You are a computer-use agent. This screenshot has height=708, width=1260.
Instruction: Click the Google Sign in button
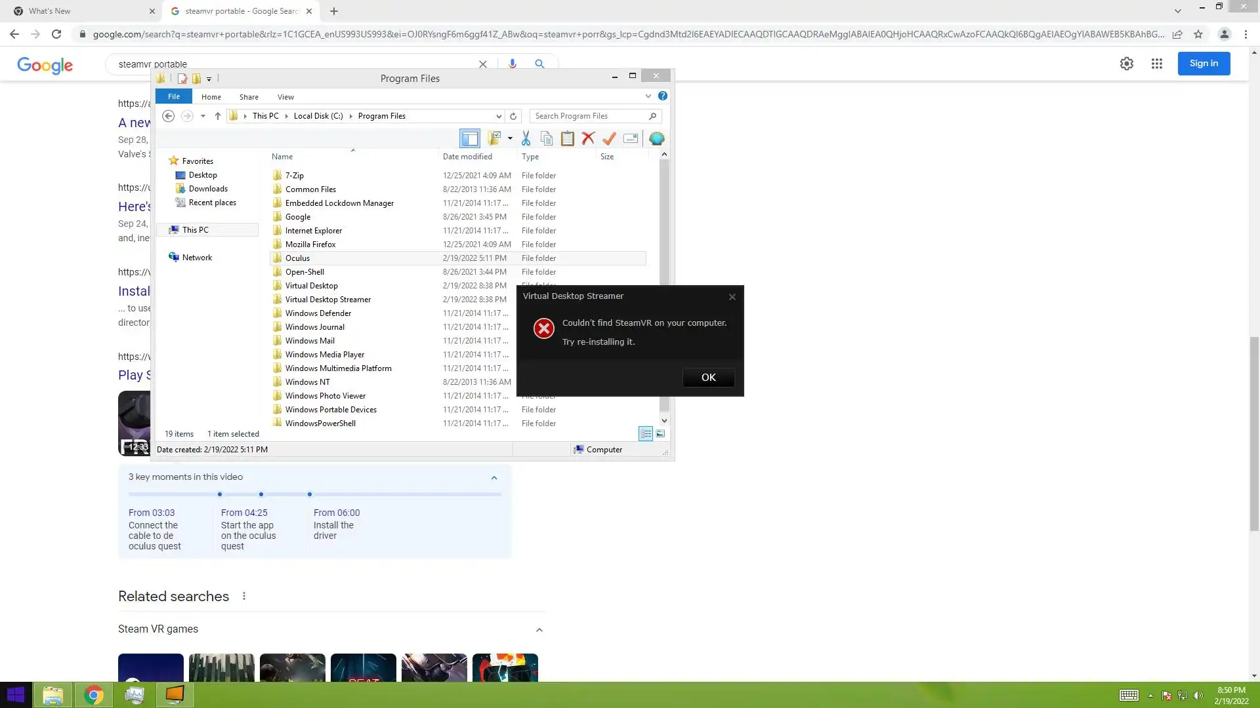1204,64
